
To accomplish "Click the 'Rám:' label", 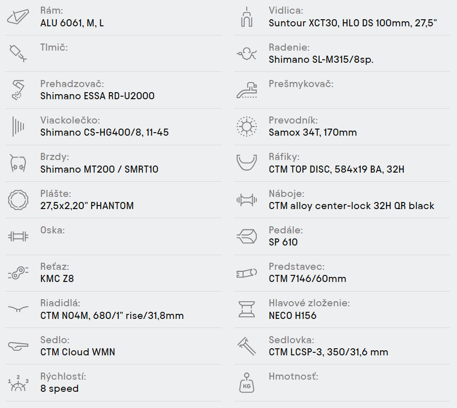I will (51, 11).
